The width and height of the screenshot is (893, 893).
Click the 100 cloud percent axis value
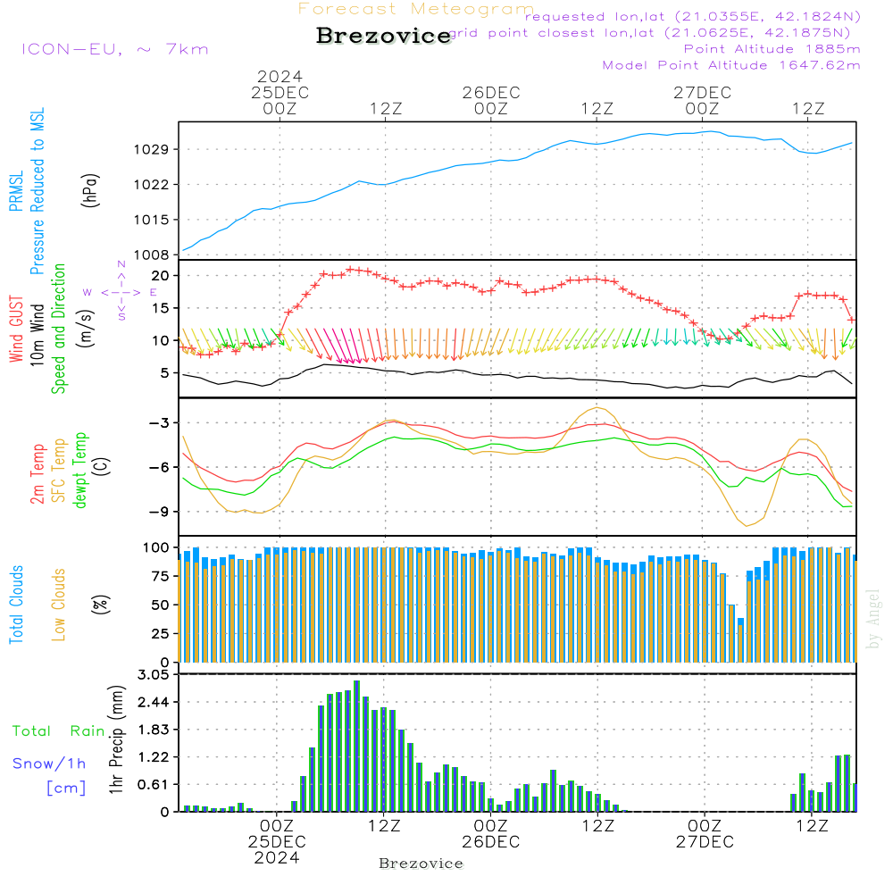156,548
